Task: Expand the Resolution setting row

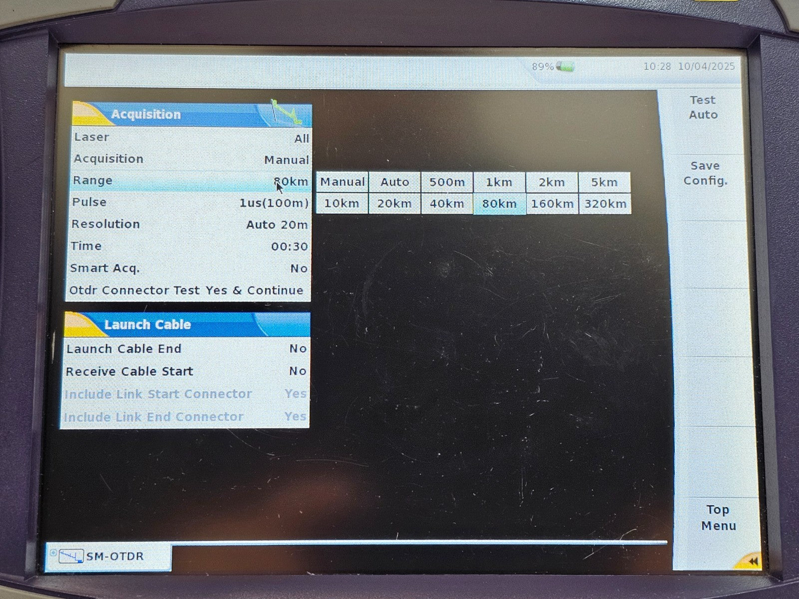Action: [189, 225]
